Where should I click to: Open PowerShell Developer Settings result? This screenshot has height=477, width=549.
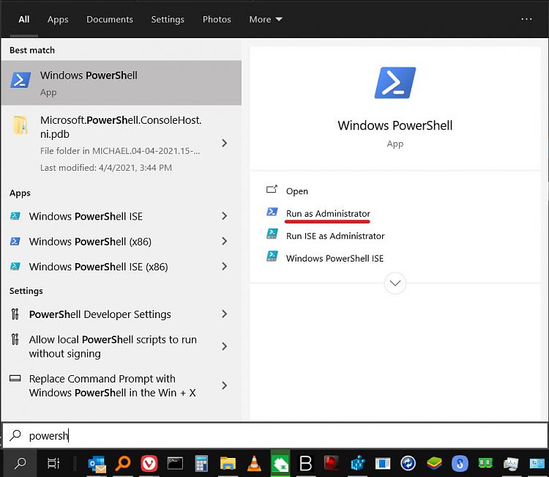(x=121, y=314)
